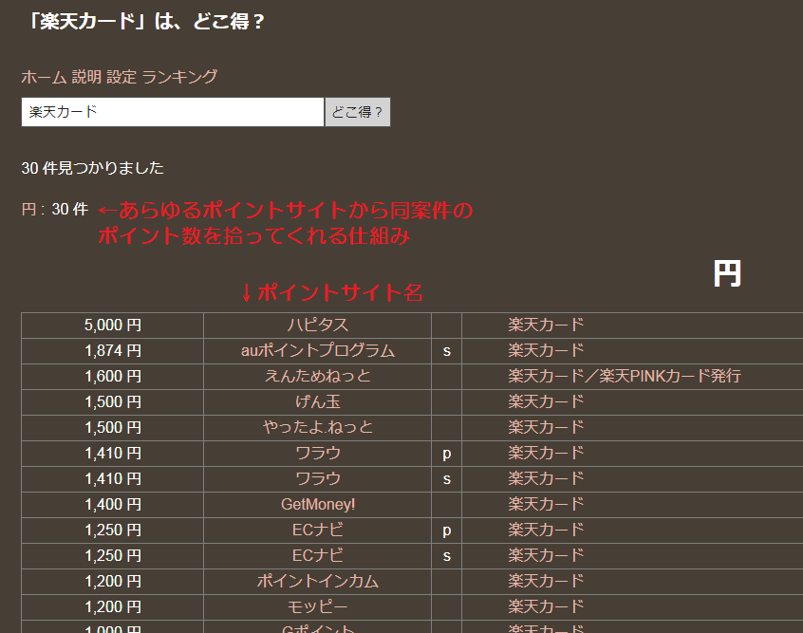Open ワラウ in the row marked p
Viewport: 803px width, 633px height.
tap(318, 454)
